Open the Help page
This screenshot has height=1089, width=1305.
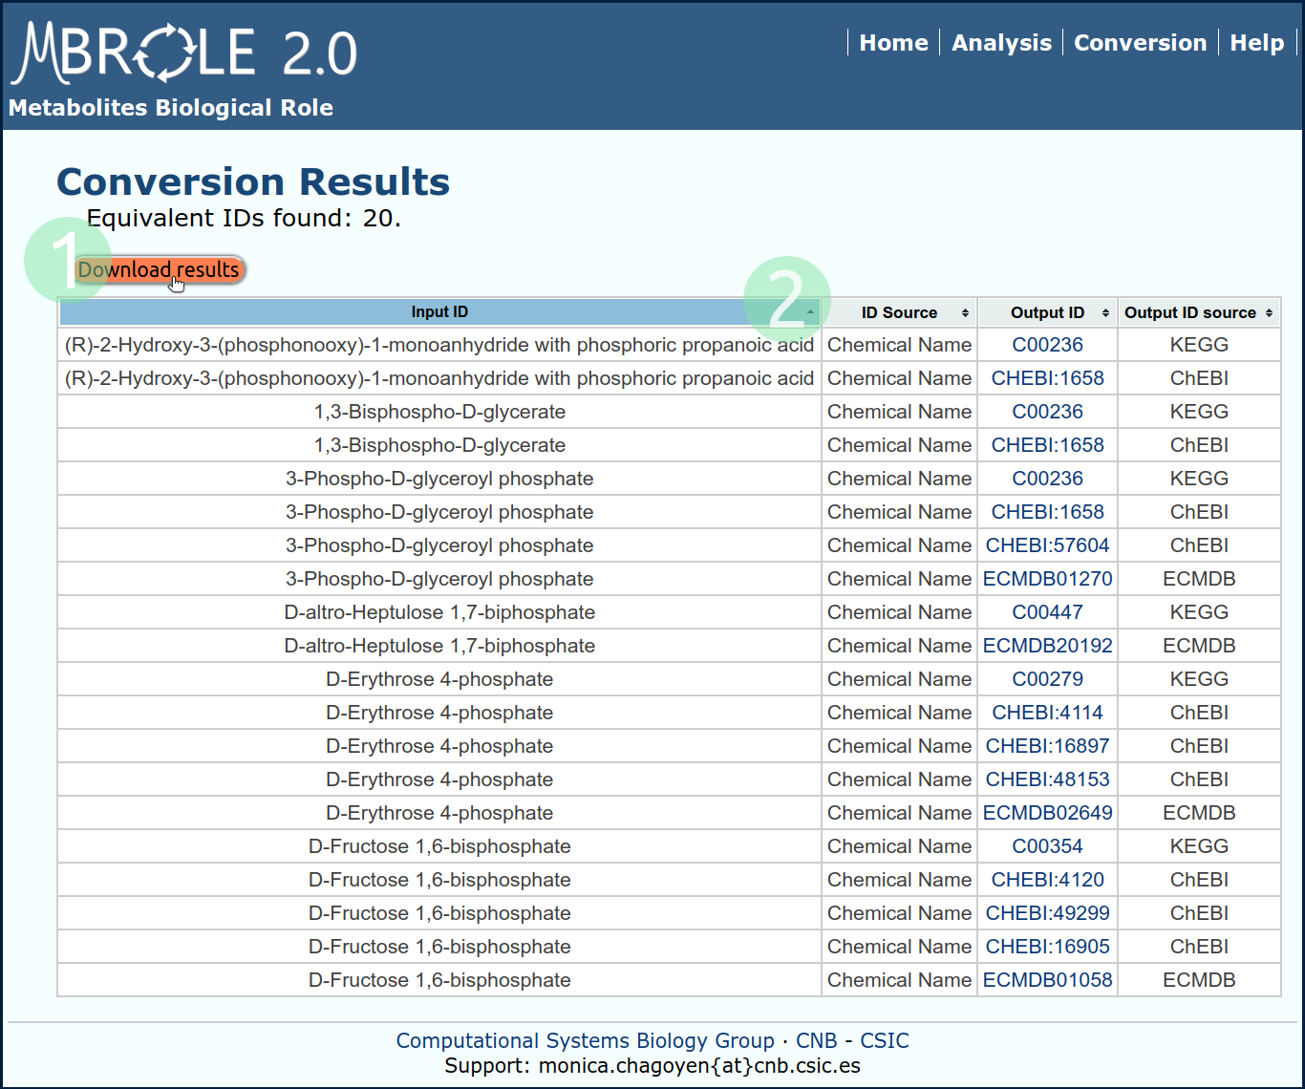(1256, 43)
